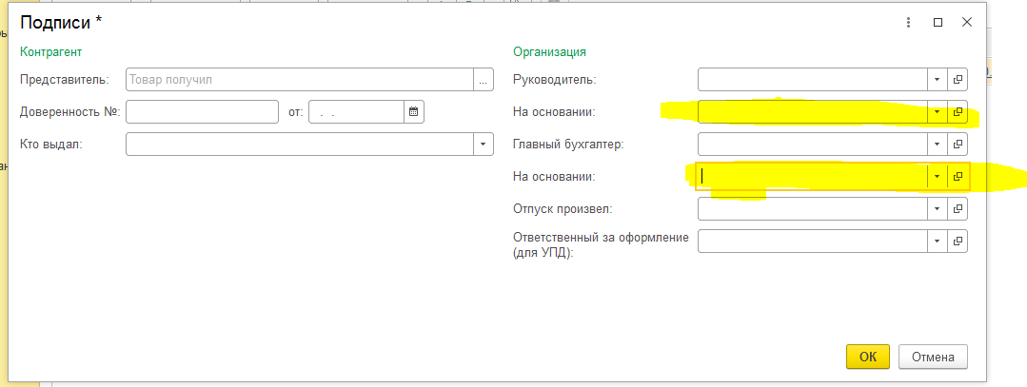The height and width of the screenshot is (387, 1027).
Task: Click open icon for Главный бухгалтер field
Action: coord(958,145)
